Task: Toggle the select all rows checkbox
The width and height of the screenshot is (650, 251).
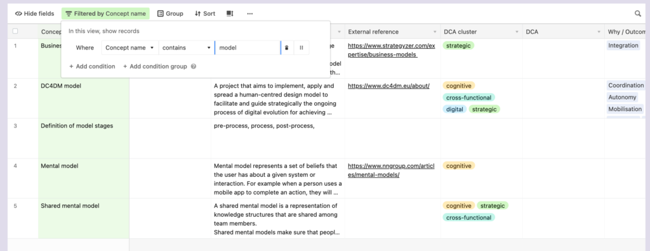Action: pos(15,31)
